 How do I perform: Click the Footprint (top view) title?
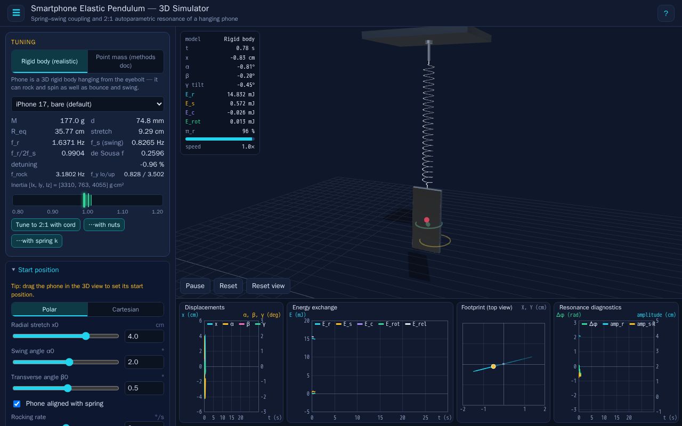[486, 307]
